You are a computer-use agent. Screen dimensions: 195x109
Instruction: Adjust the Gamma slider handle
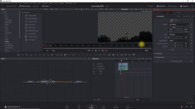[x=175, y=47]
